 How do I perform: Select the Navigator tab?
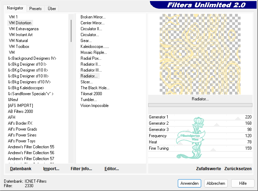(x=15, y=8)
